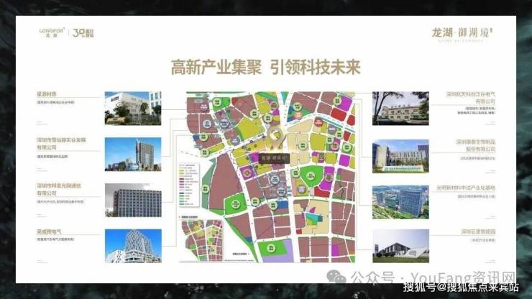Open the 深圳康泰生物制品 building photo
The image size is (532, 299).
coord(400,155)
